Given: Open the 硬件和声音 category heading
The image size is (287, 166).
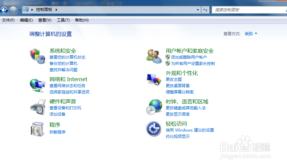Looking at the screenshot, I should click(63, 101).
